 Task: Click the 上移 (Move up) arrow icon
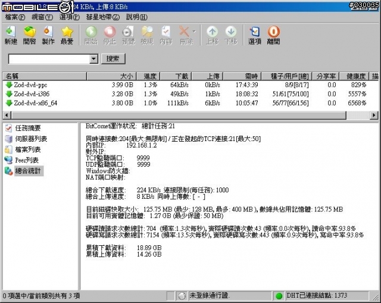pos(213,35)
